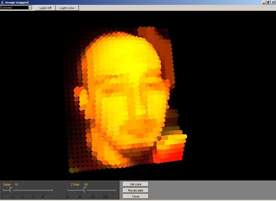276x201 pixels.
Task: Open the Cylinder shape dropdown arrow
Action: (30, 8)
